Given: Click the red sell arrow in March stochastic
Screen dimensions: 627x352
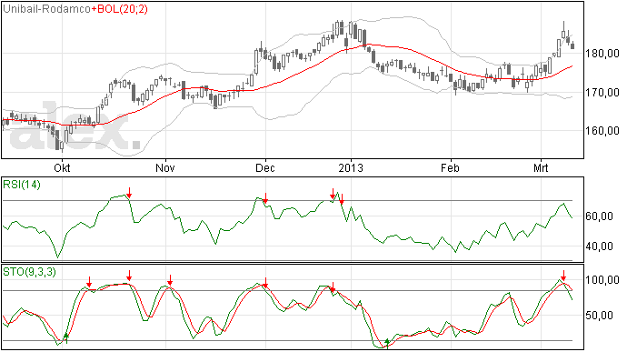Looking at the screenshot, I should pos(563,276).
